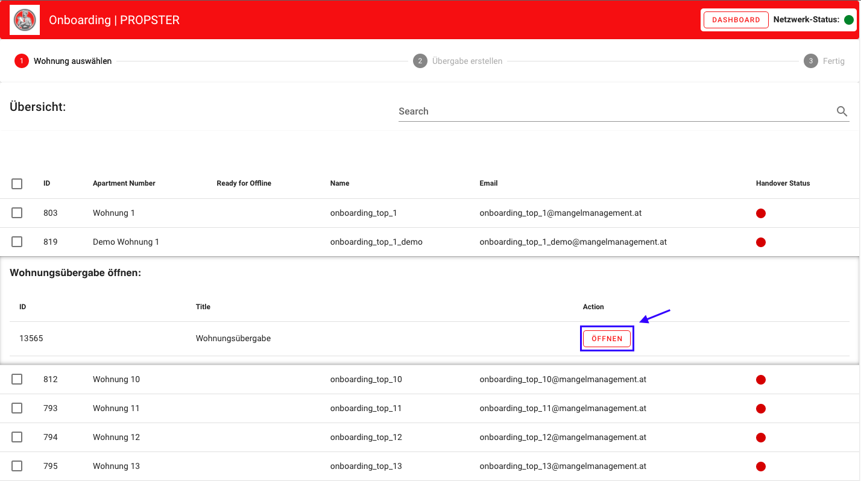Click red status dot for Wohnung 11

tap(761, 409)
